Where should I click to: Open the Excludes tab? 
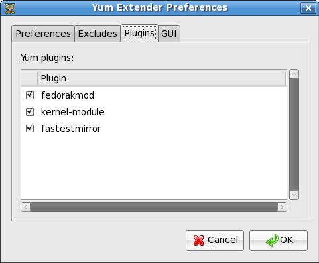click(x=97, y=34)
